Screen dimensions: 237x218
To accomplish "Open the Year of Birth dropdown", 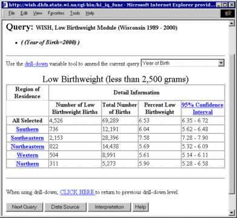I will (221, 63).
